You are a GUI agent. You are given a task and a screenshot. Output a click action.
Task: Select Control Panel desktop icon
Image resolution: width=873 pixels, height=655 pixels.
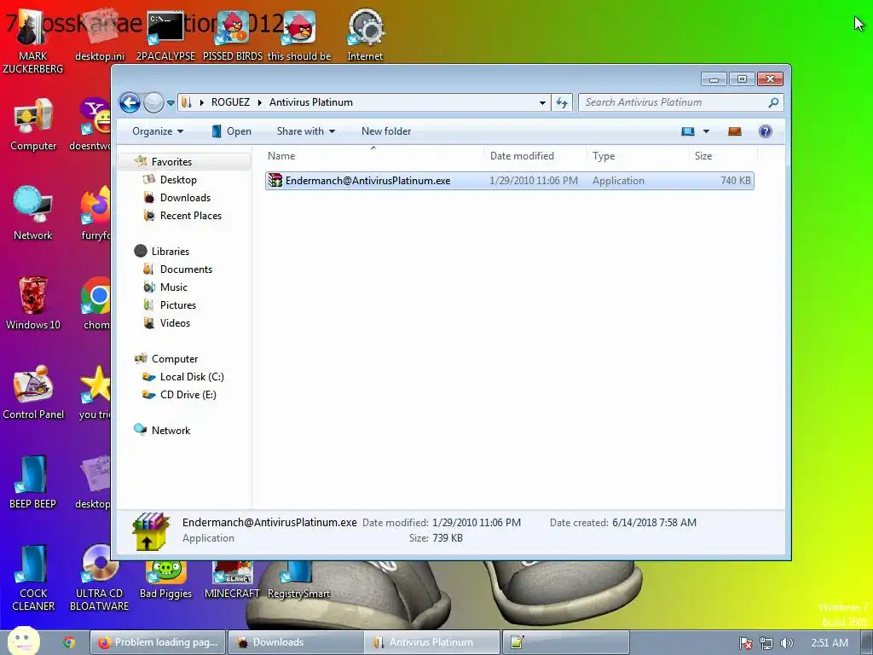coord(33,392)
